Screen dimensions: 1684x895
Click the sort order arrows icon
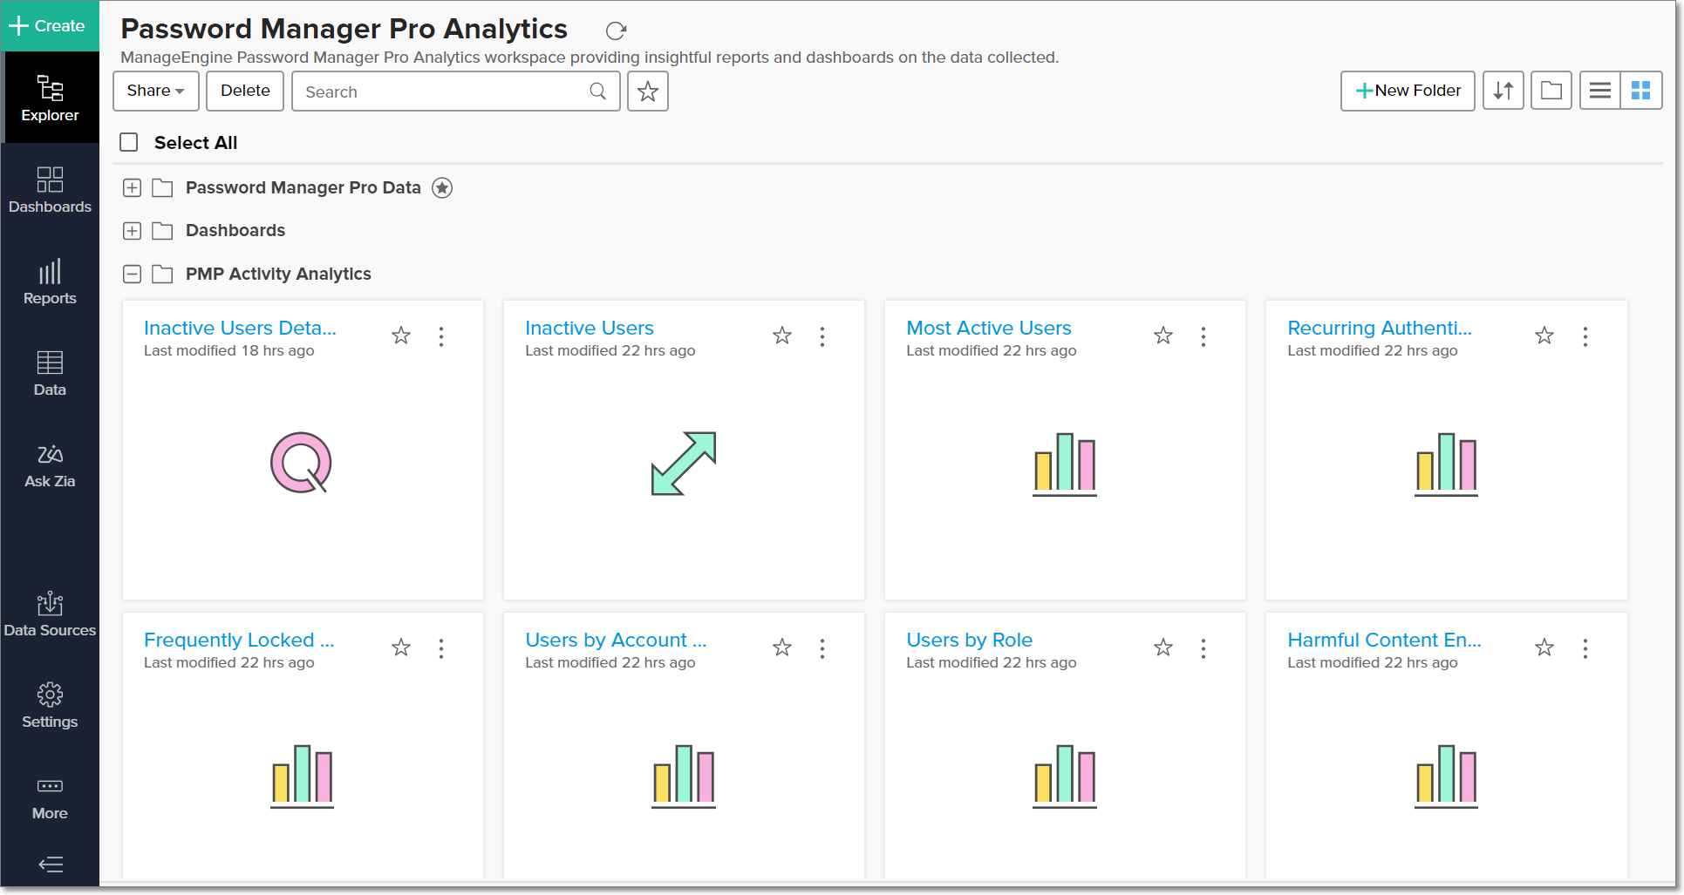[1503, 91]
